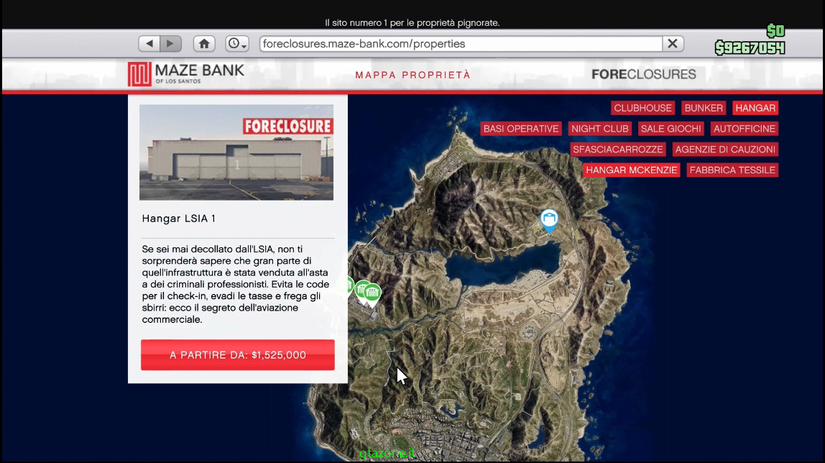Go forward using the browser forward arrow
The width and height of the screenshot is (825, 463).
[x=170, y=44]
